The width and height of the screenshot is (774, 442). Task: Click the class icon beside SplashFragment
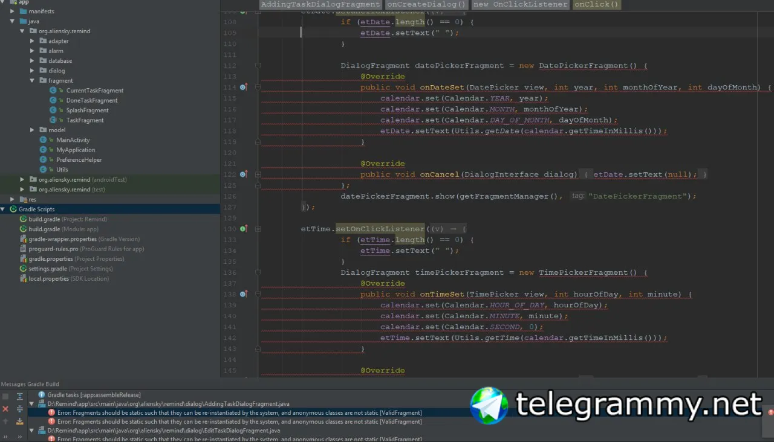53,110
